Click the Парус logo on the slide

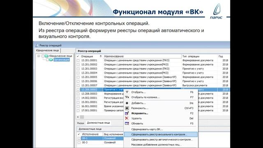(x=217, y=11)
